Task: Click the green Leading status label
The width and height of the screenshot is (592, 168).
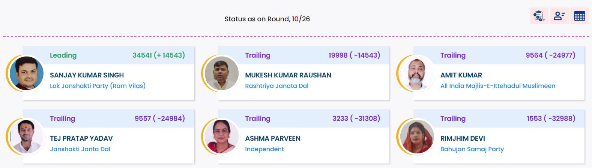Action: [x=63, y=55]
